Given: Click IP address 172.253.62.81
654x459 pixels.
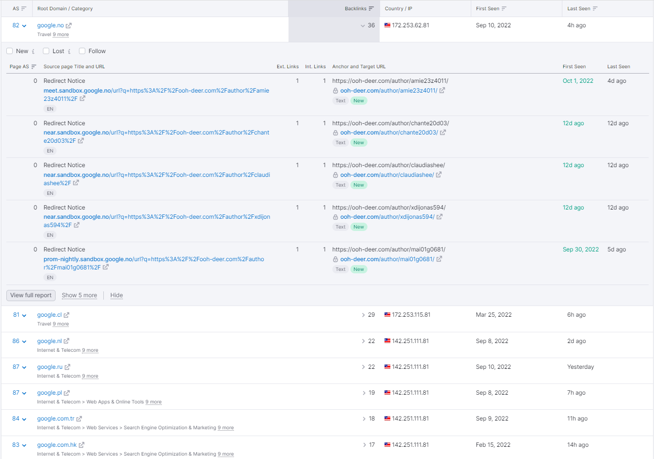Looking at the screenshot, I should pyautogui.click(x=411, y=25).
